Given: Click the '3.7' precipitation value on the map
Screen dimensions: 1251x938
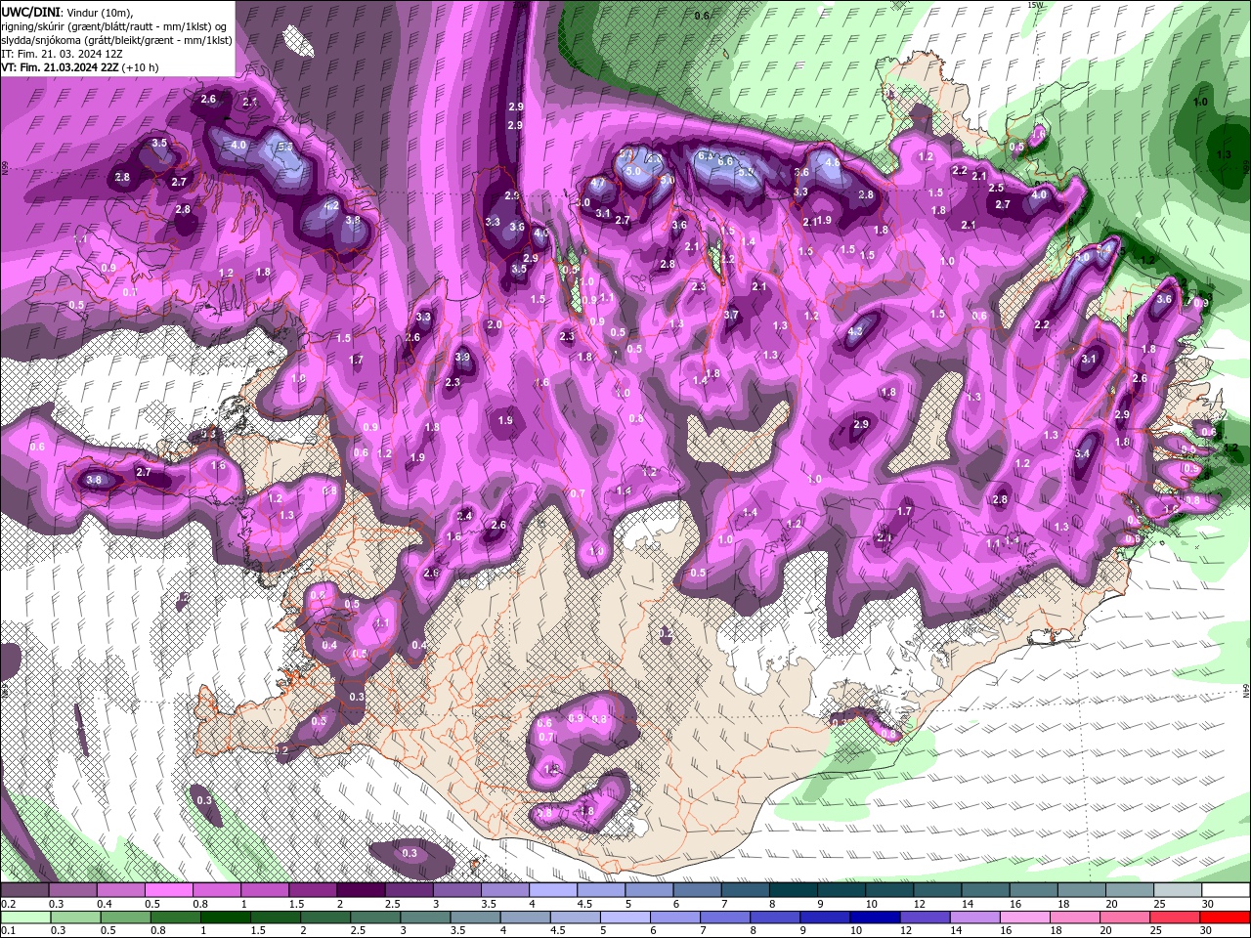Looking at the screenshot, I should pyautogui.click(x=731, y=315).
